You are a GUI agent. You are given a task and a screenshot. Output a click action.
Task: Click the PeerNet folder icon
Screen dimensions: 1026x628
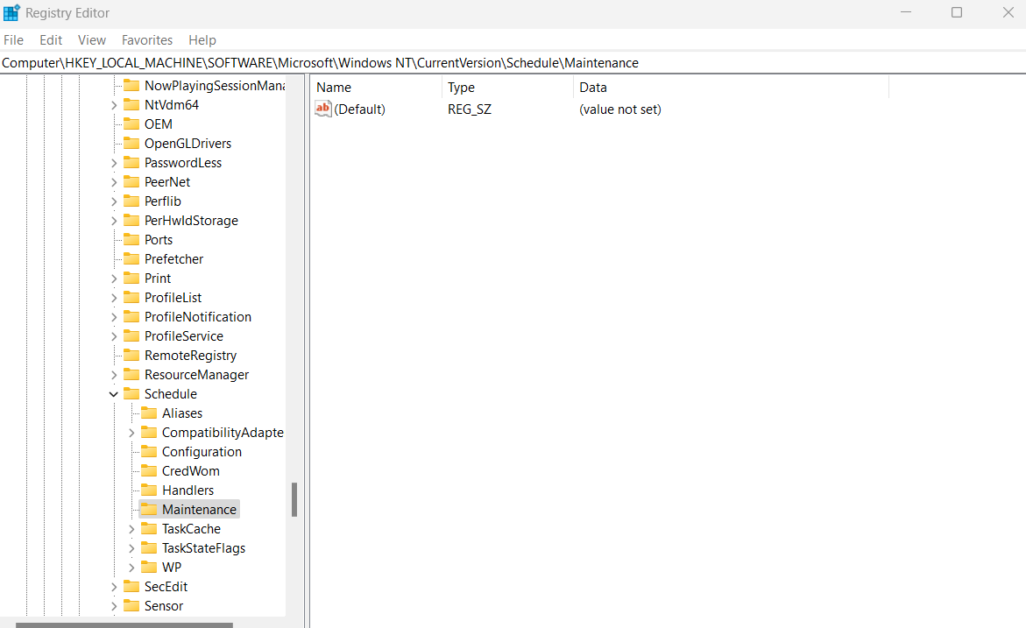tap(131, 182)
